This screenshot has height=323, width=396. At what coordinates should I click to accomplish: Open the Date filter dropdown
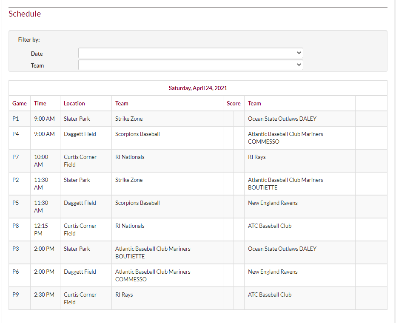(x=191, y=53)
